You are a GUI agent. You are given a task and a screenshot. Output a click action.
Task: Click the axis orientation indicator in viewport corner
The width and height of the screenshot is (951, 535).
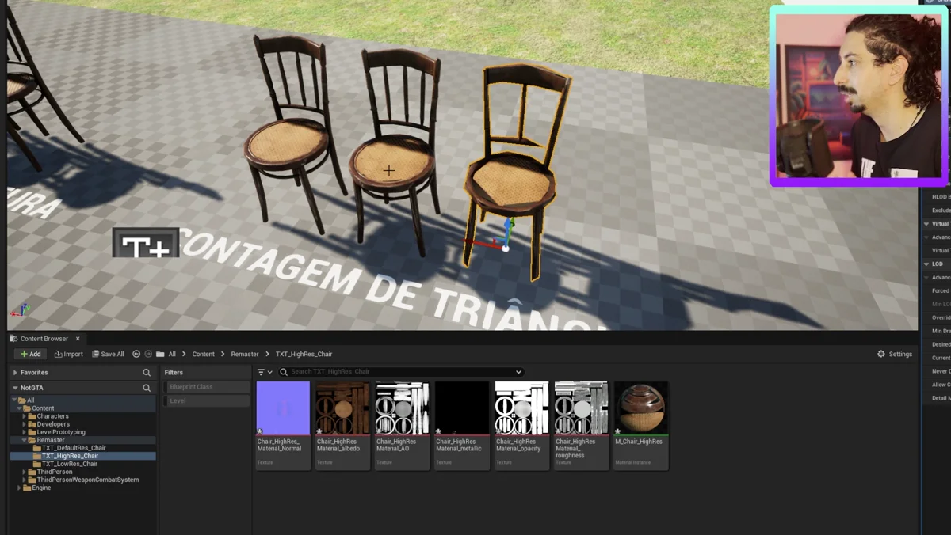point(22,310)
